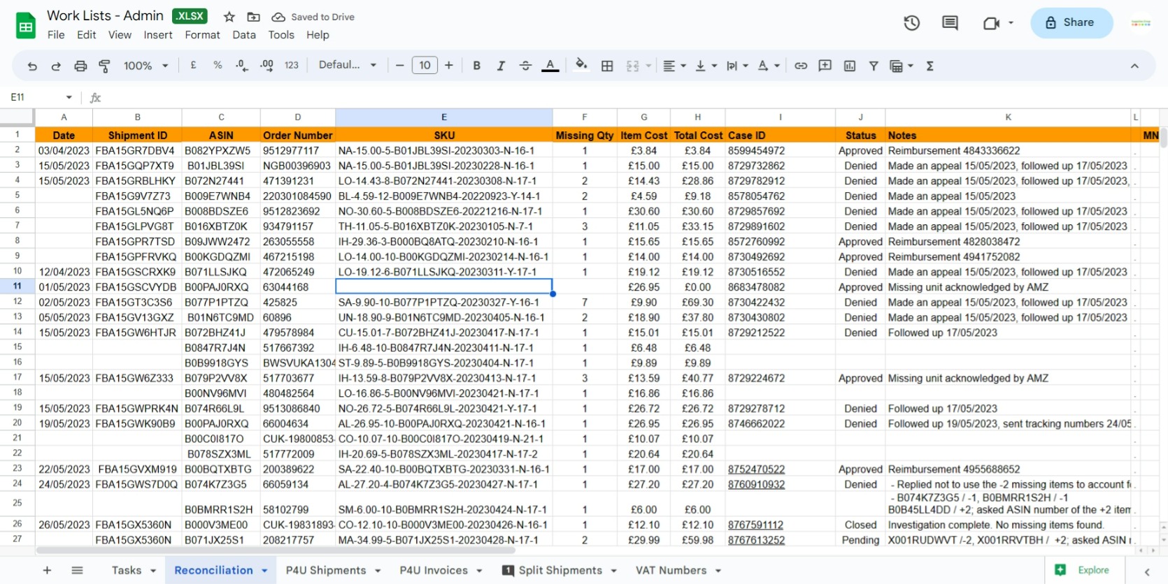Image resolution: width=1168 pixels, height=584 pixels.
Task: Expand the font family dropdown
Action: tap(348, 65)
